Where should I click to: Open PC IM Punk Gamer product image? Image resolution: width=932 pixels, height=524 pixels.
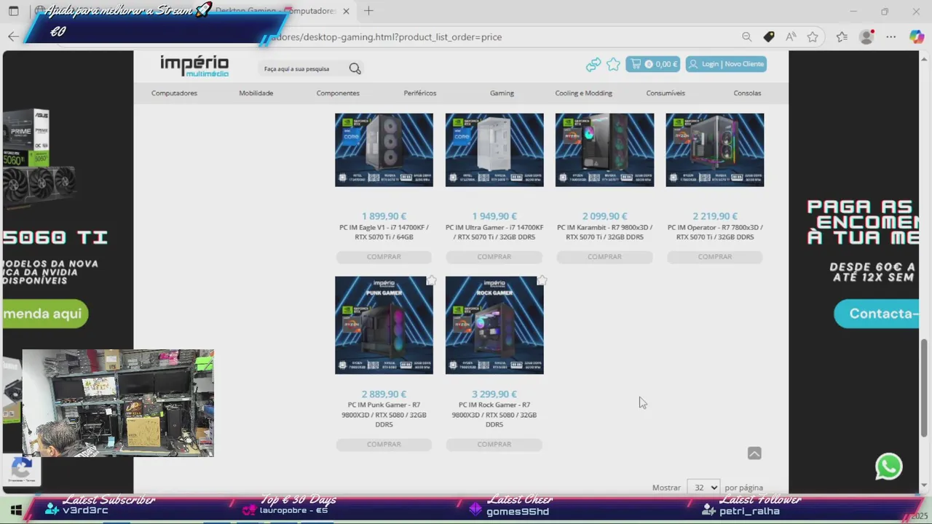[x=384, y=325]
